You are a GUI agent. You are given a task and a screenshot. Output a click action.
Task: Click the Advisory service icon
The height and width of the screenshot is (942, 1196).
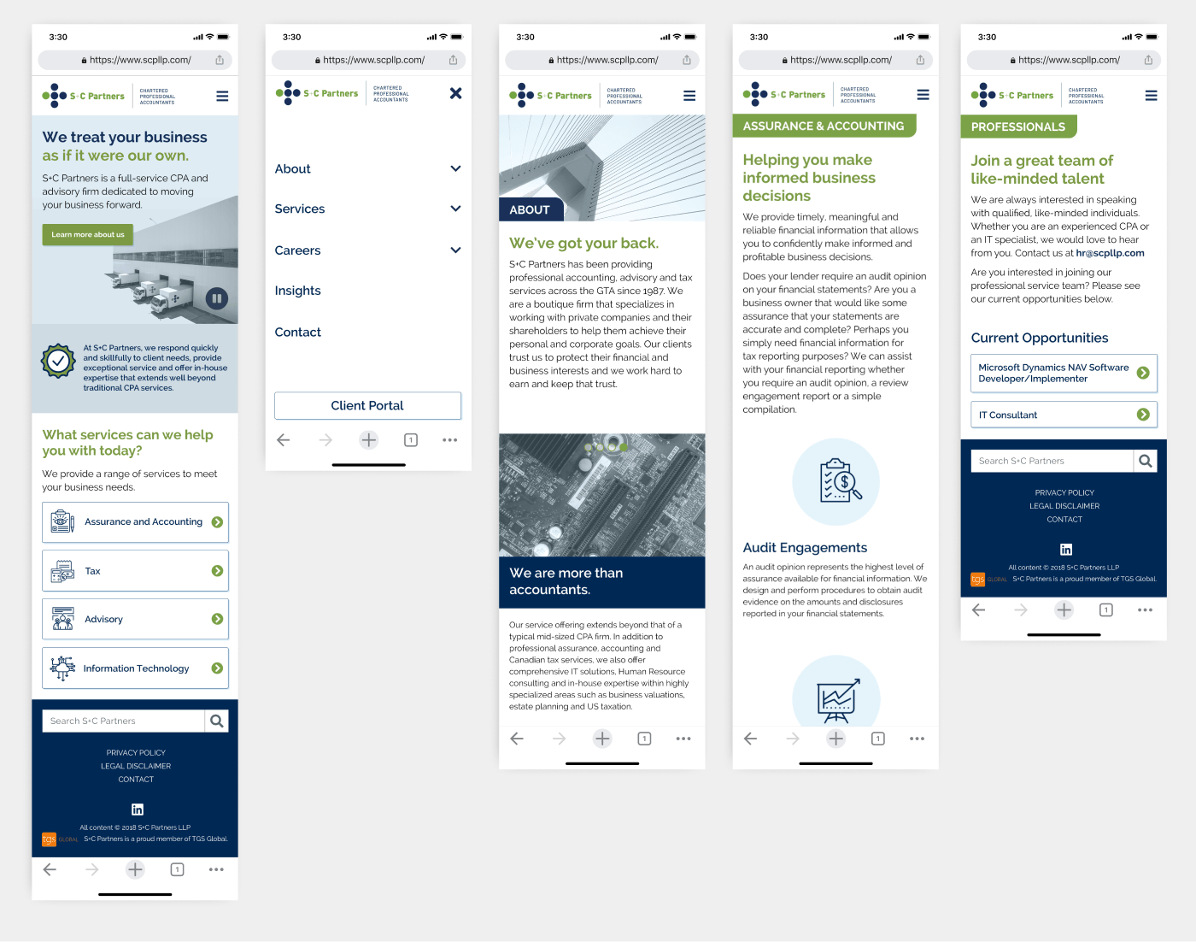pos(62,619)
